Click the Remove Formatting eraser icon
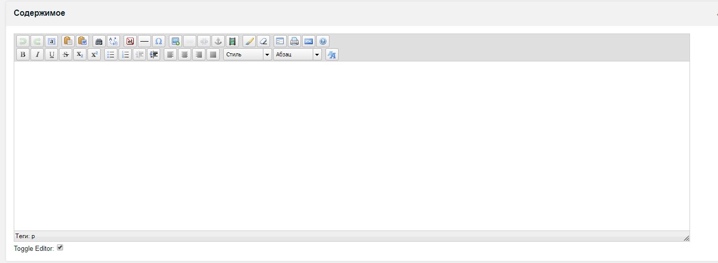 click(x=263, y=41)
